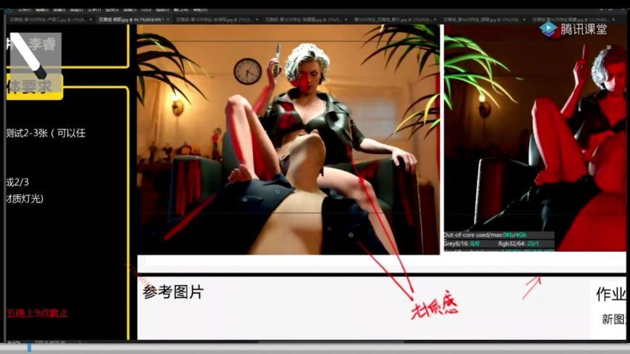Click the blue playhead on video progress bar

click(30, 347)
